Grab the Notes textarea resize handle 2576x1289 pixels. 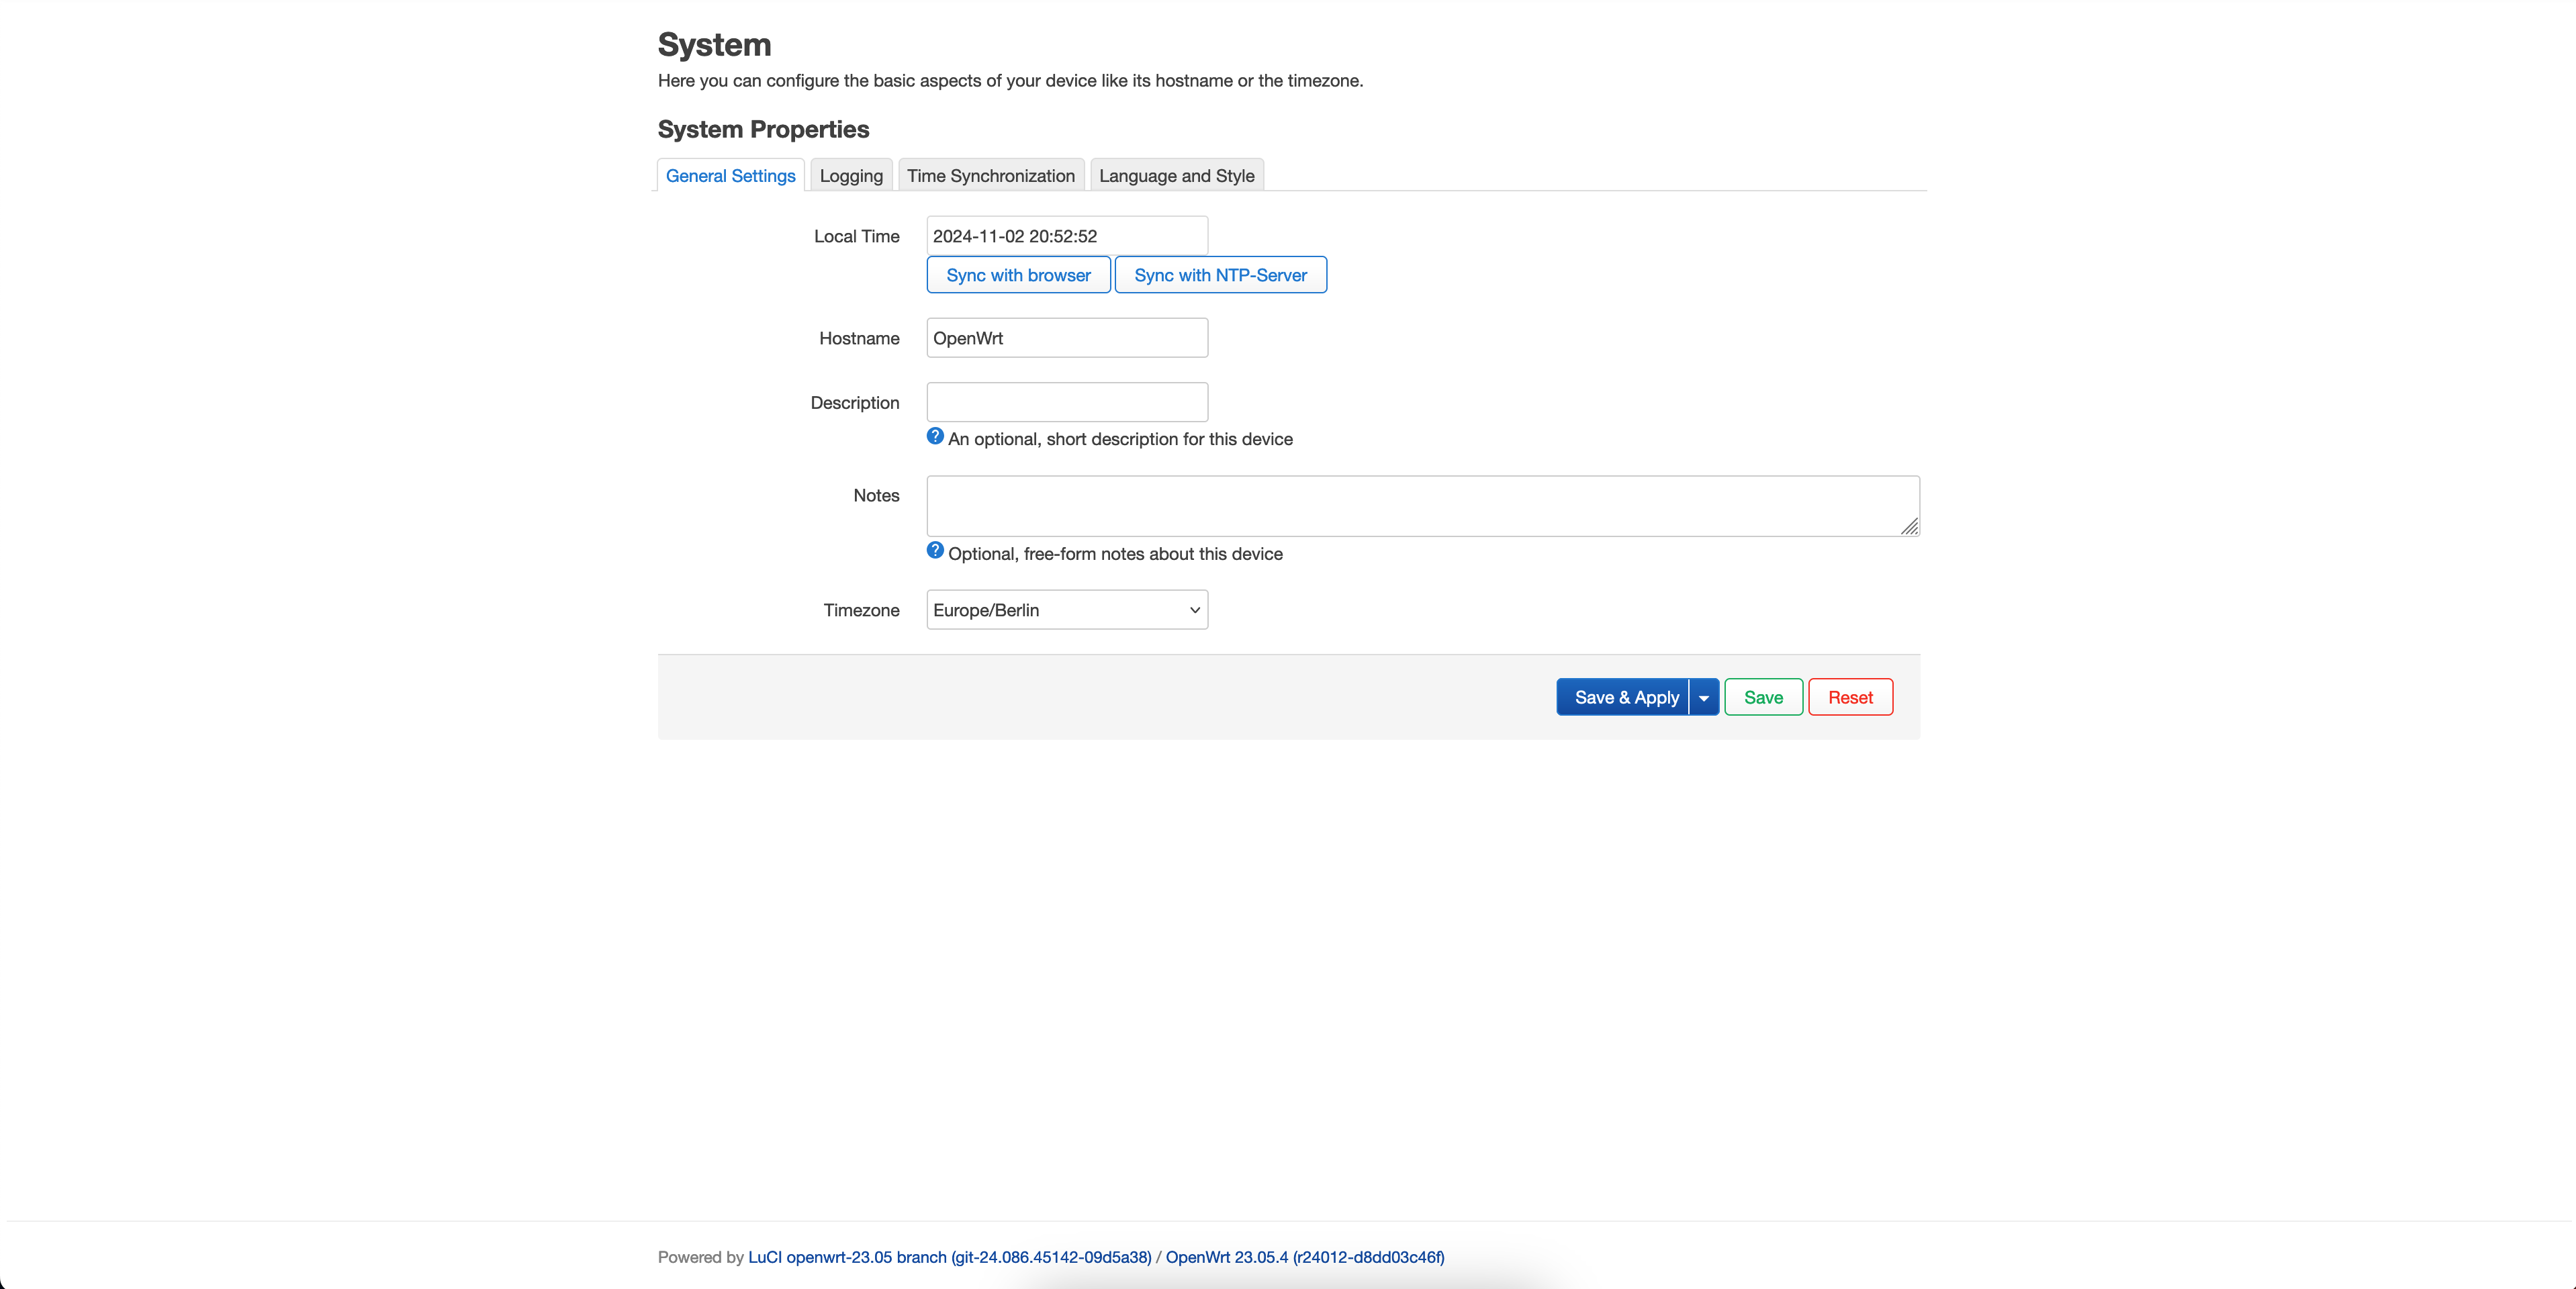(1909, 526)
